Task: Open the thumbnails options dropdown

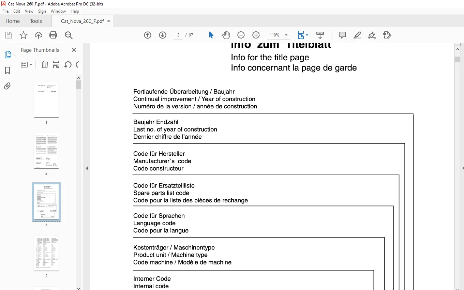Action: tap(27, 64)
